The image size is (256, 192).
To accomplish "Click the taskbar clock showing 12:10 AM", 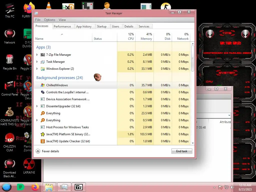I will (x=245, y=187).
